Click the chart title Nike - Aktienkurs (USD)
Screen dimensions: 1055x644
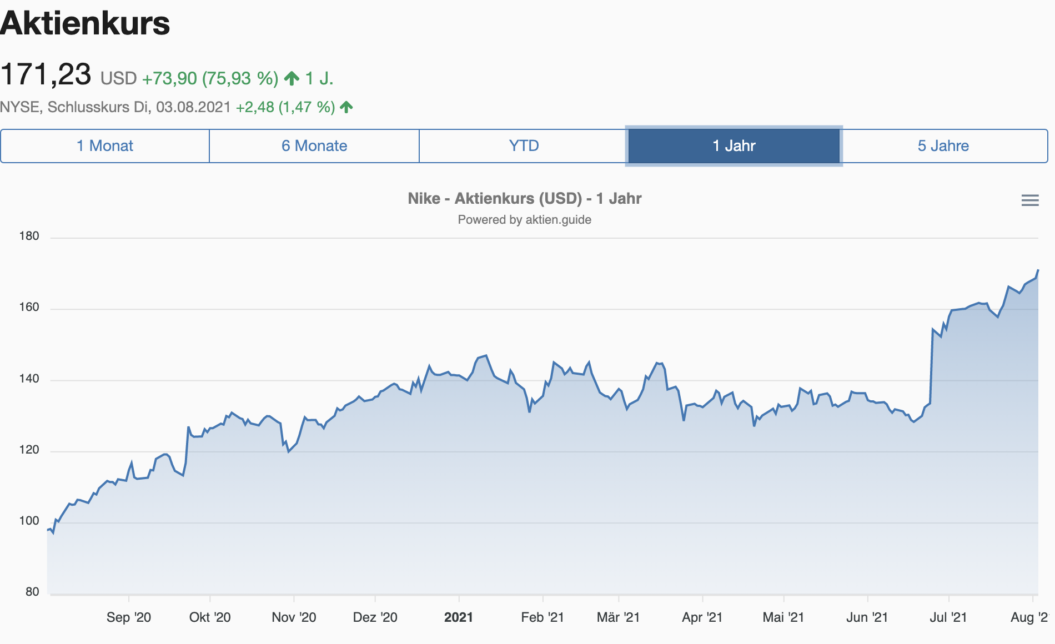click(x=525, y=199)
